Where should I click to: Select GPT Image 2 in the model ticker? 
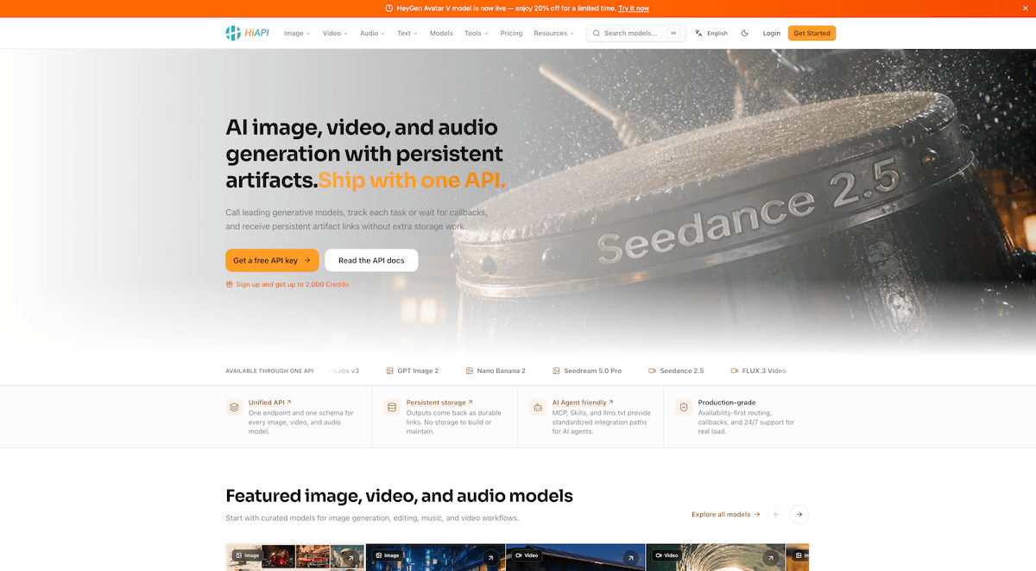(412, 371)
